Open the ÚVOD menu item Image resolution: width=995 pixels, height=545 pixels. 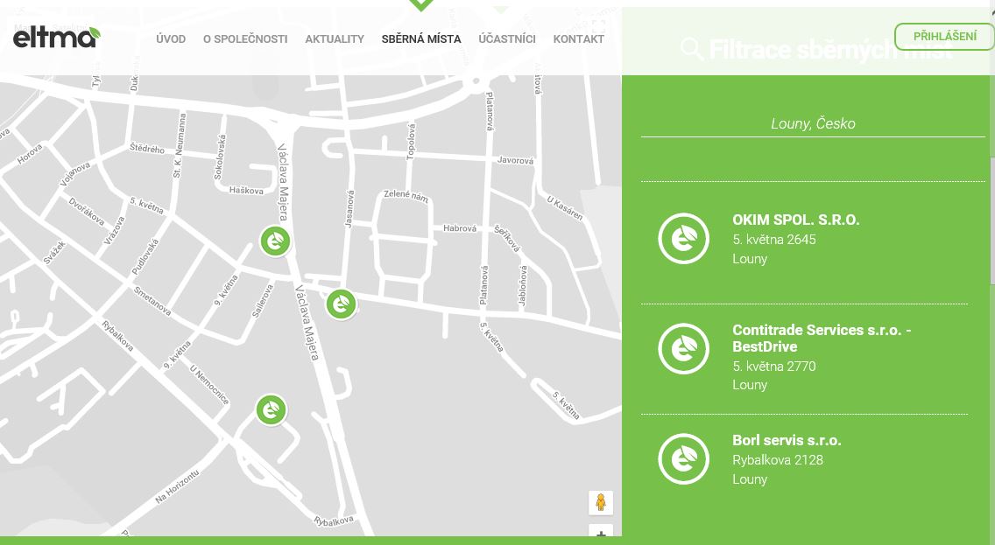(171, 39)
